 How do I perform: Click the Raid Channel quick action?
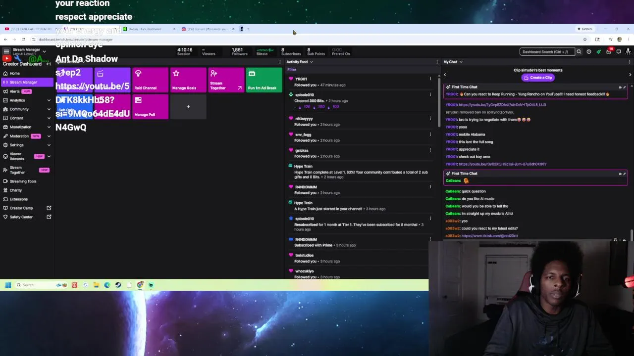[x=150, y=80]
